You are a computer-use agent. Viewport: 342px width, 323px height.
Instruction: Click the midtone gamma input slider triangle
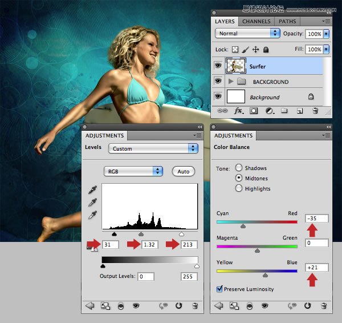click(141, 234)
